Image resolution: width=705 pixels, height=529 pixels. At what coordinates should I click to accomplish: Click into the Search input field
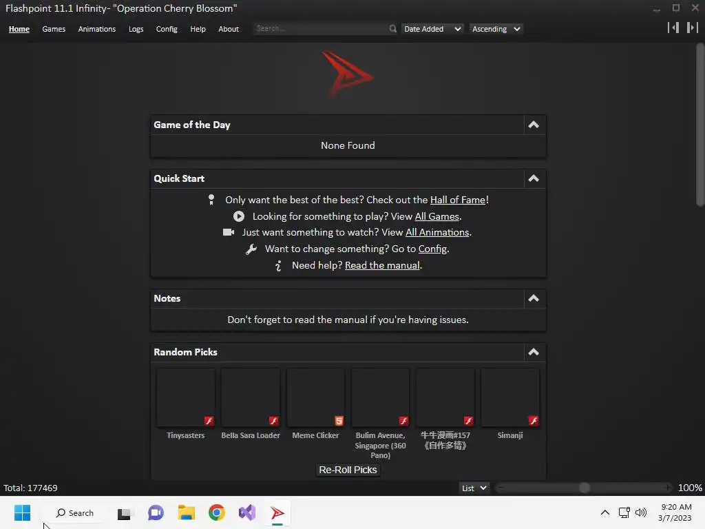321,29
